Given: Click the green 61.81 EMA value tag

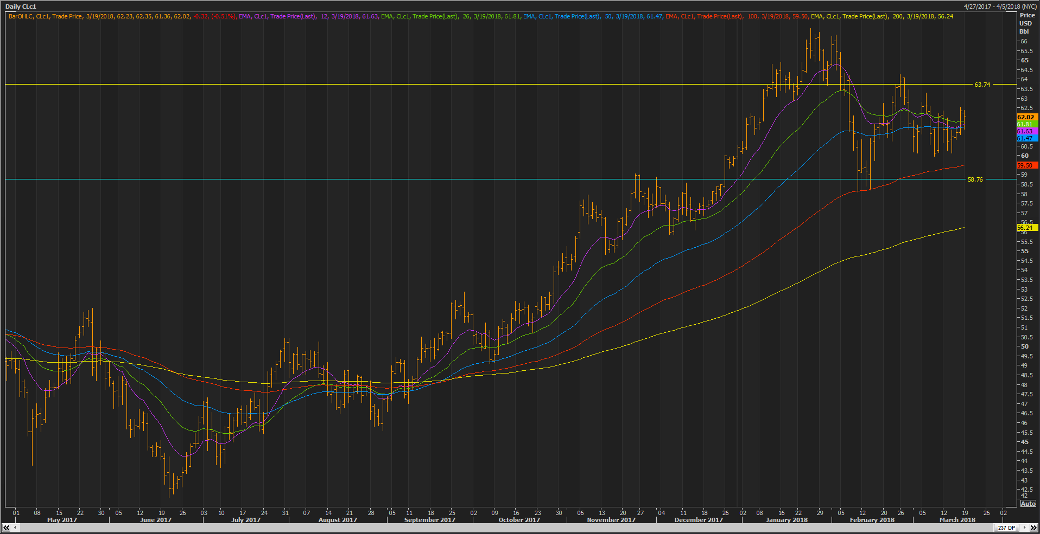Looking at the screenshot, I should coord(1027,124).
